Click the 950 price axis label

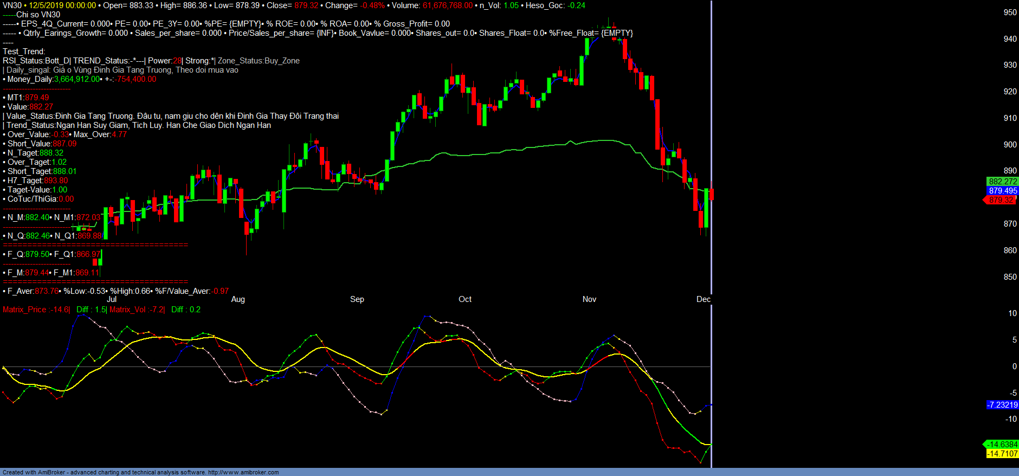click(1010, 12)
